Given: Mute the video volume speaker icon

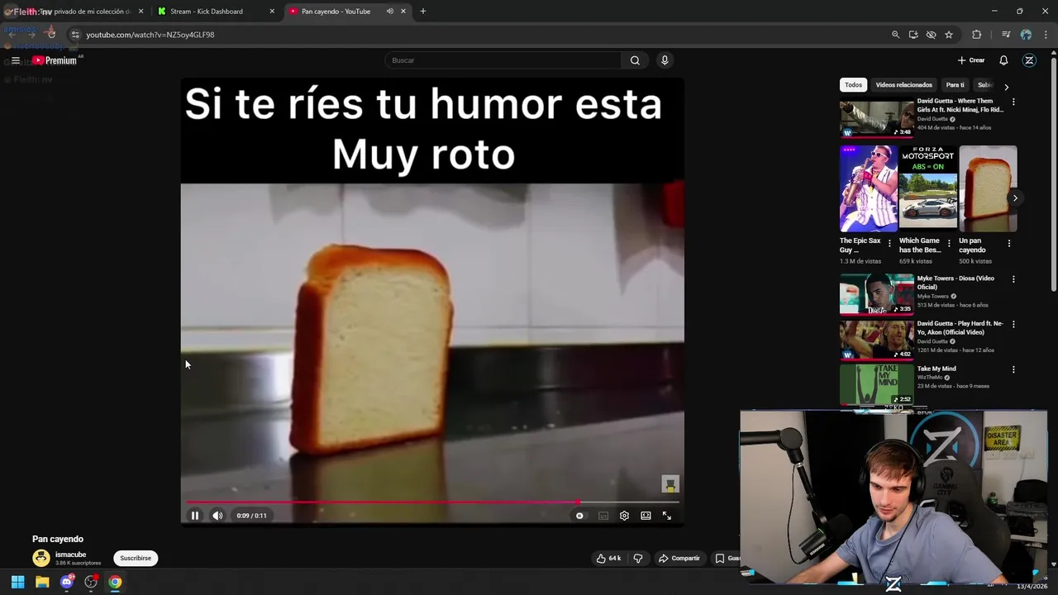Looking at the screenshot, I should (x=217, y=516).
